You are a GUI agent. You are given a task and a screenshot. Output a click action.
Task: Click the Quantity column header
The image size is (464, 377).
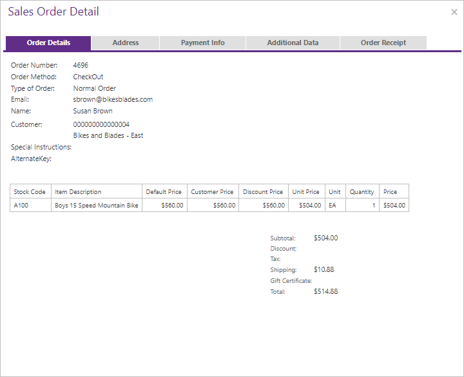click(x=362, y=192)
